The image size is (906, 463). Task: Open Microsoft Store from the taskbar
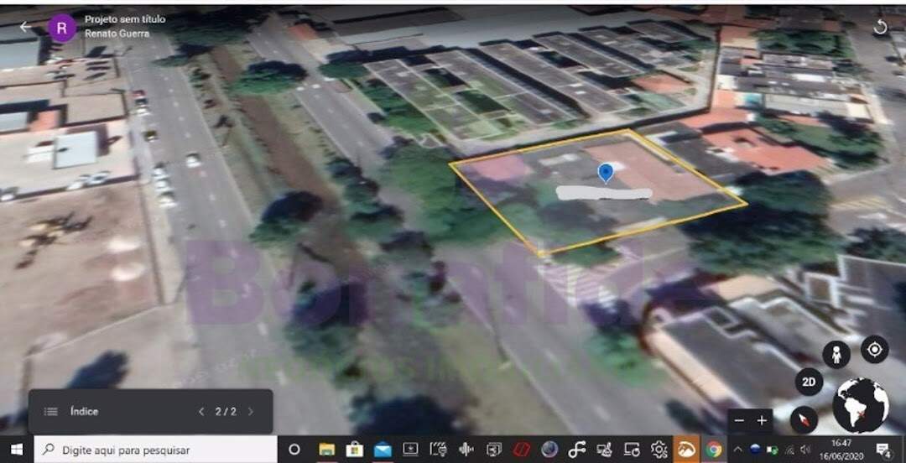tap(354, 450)
